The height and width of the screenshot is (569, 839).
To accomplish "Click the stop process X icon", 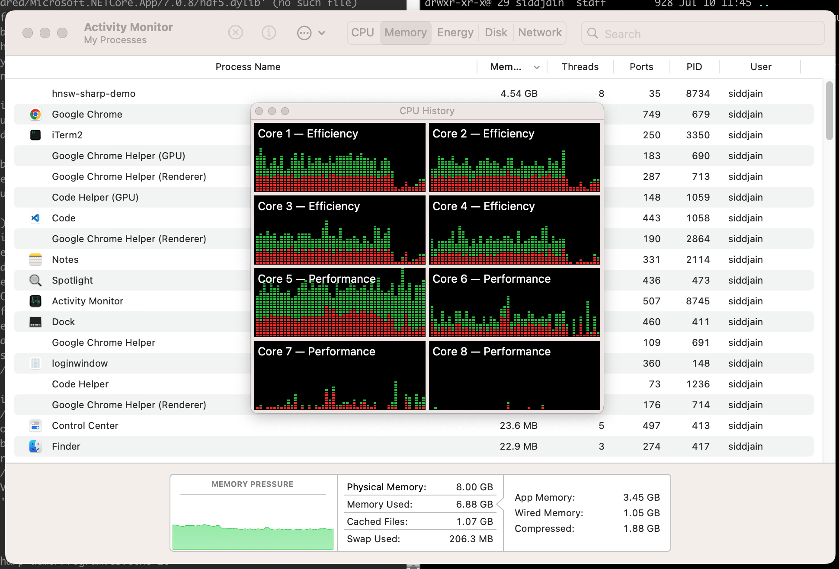I will tap(236, 33).
